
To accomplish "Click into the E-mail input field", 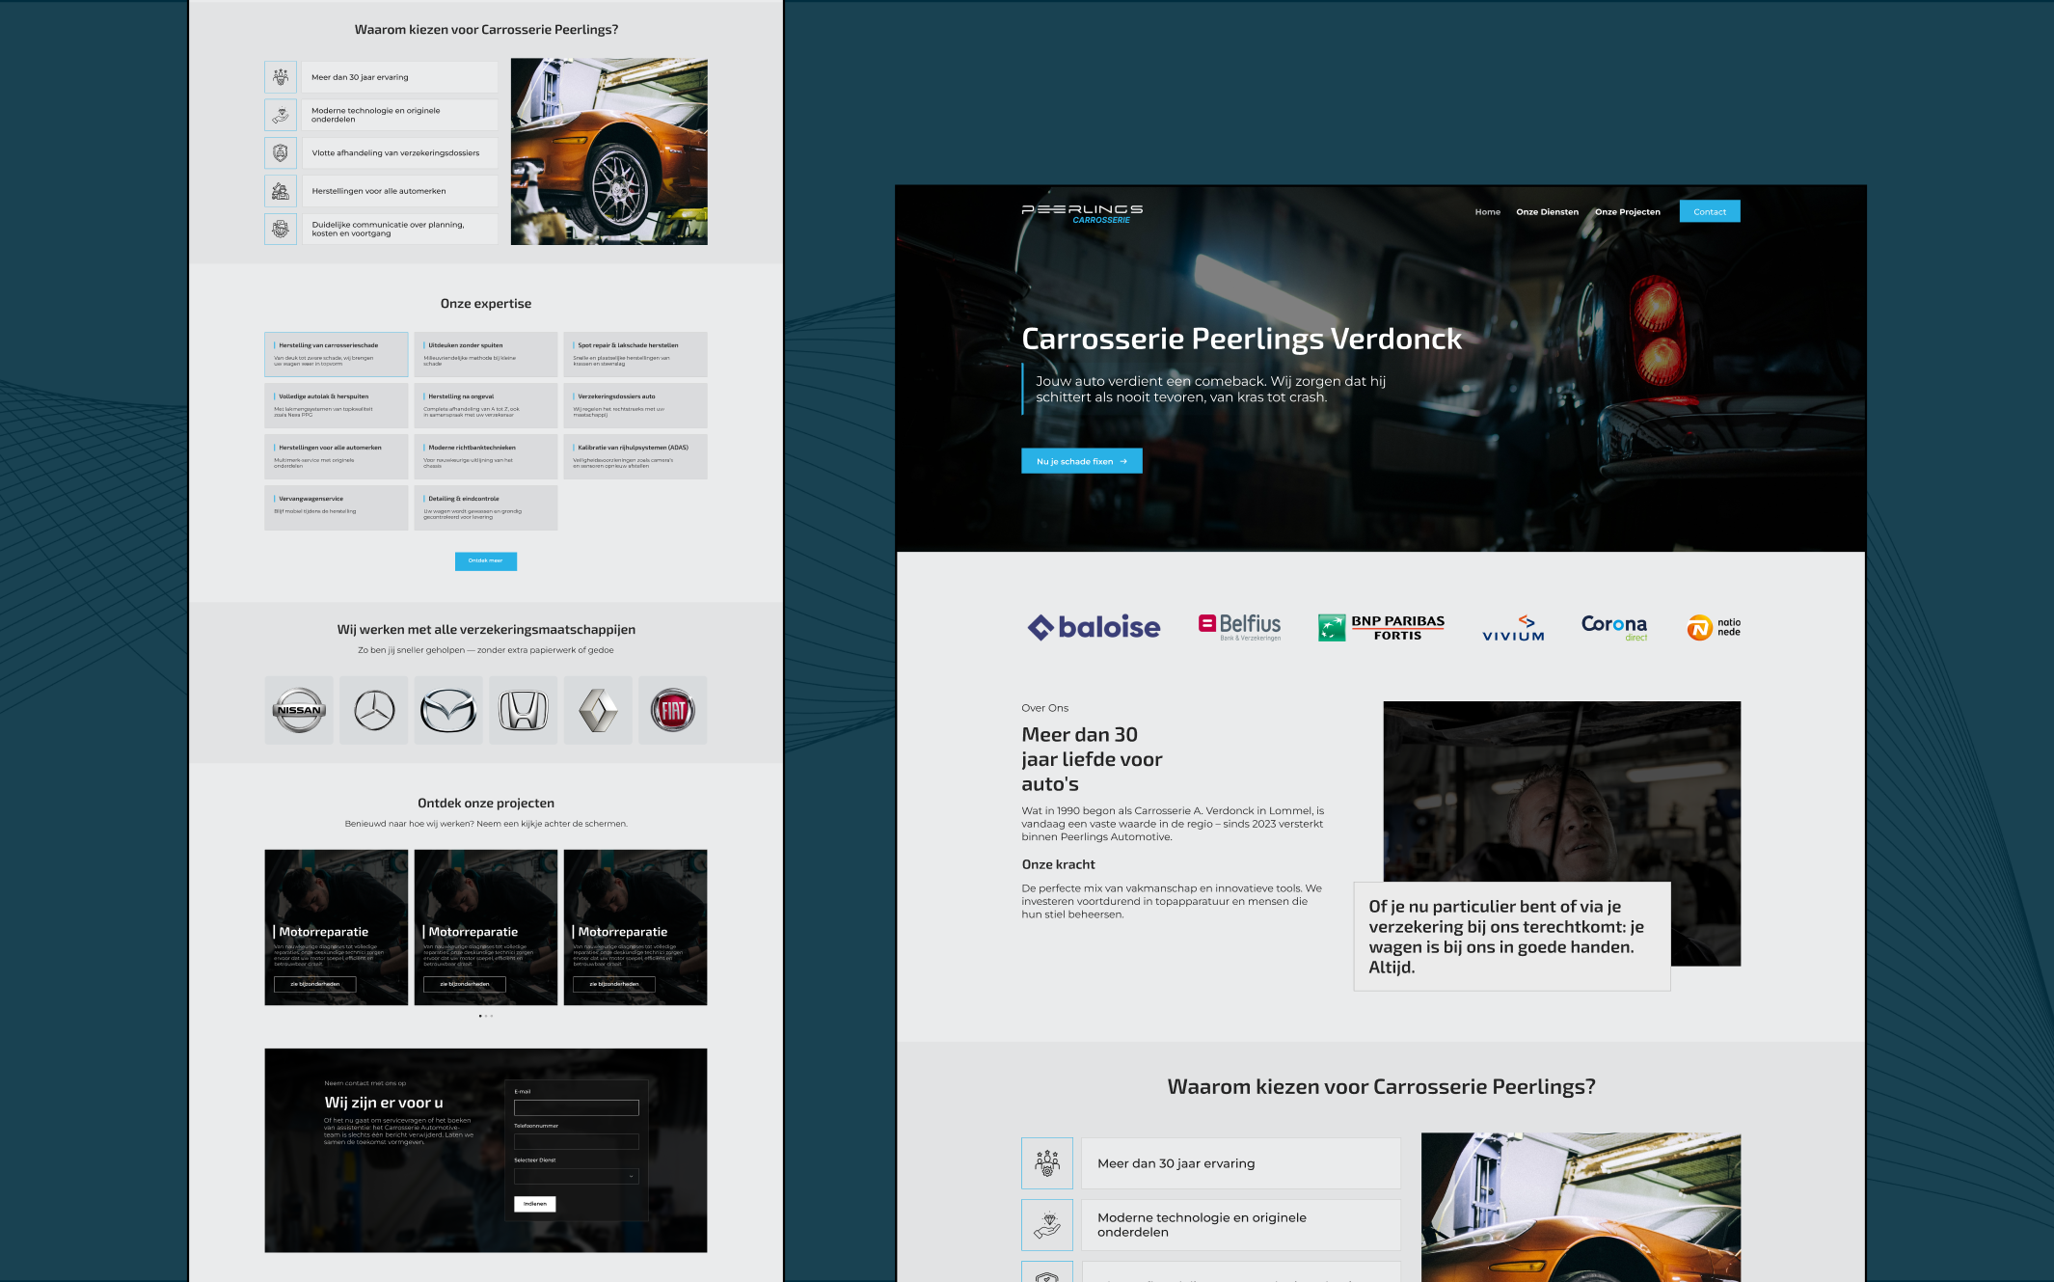I will [576, 1107].
